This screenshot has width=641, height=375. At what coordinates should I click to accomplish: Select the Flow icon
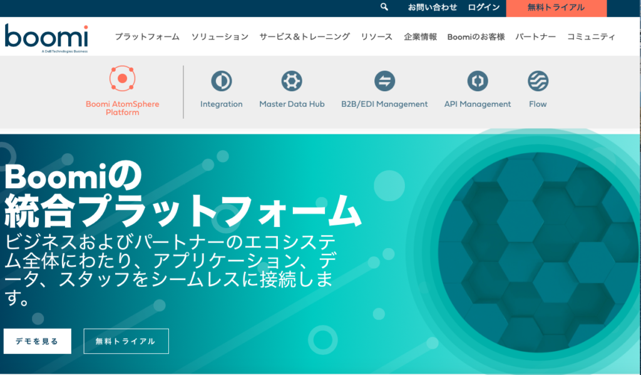coord(538,81)
